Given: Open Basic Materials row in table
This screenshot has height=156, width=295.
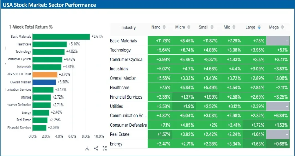Looking at the screenshot, I should coord(123,41).
